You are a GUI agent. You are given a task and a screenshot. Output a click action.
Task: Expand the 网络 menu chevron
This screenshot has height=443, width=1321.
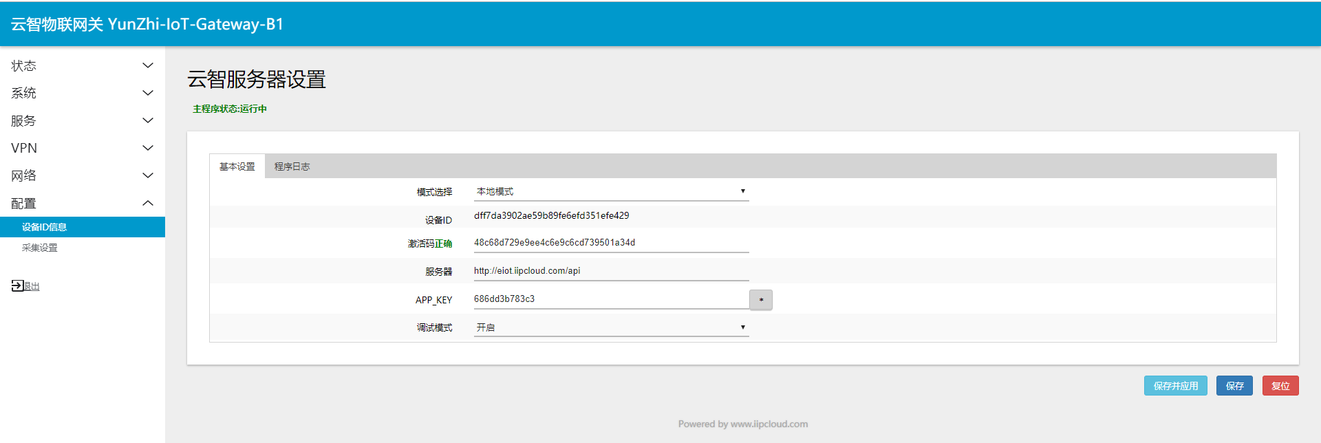pos(147,175)
